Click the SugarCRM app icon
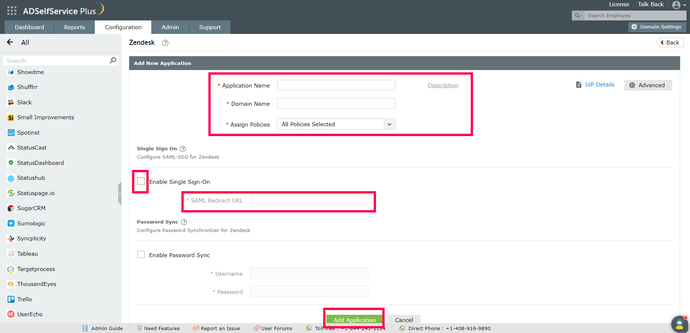 click(x=11, y=208)
